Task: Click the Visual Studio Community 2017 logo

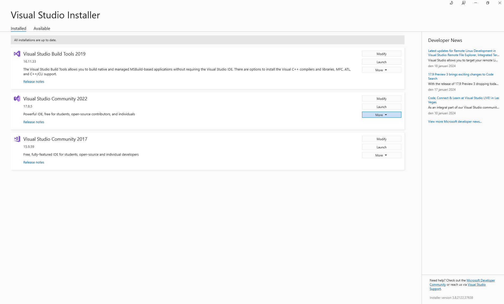Action: (x=17, y=139)
